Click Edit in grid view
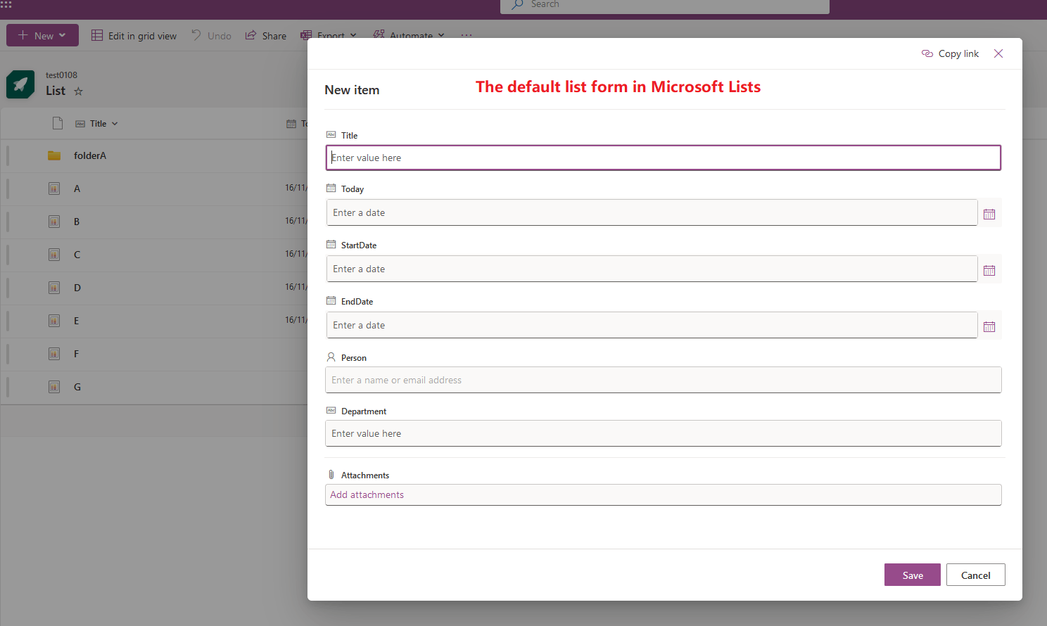 point(134,36)
